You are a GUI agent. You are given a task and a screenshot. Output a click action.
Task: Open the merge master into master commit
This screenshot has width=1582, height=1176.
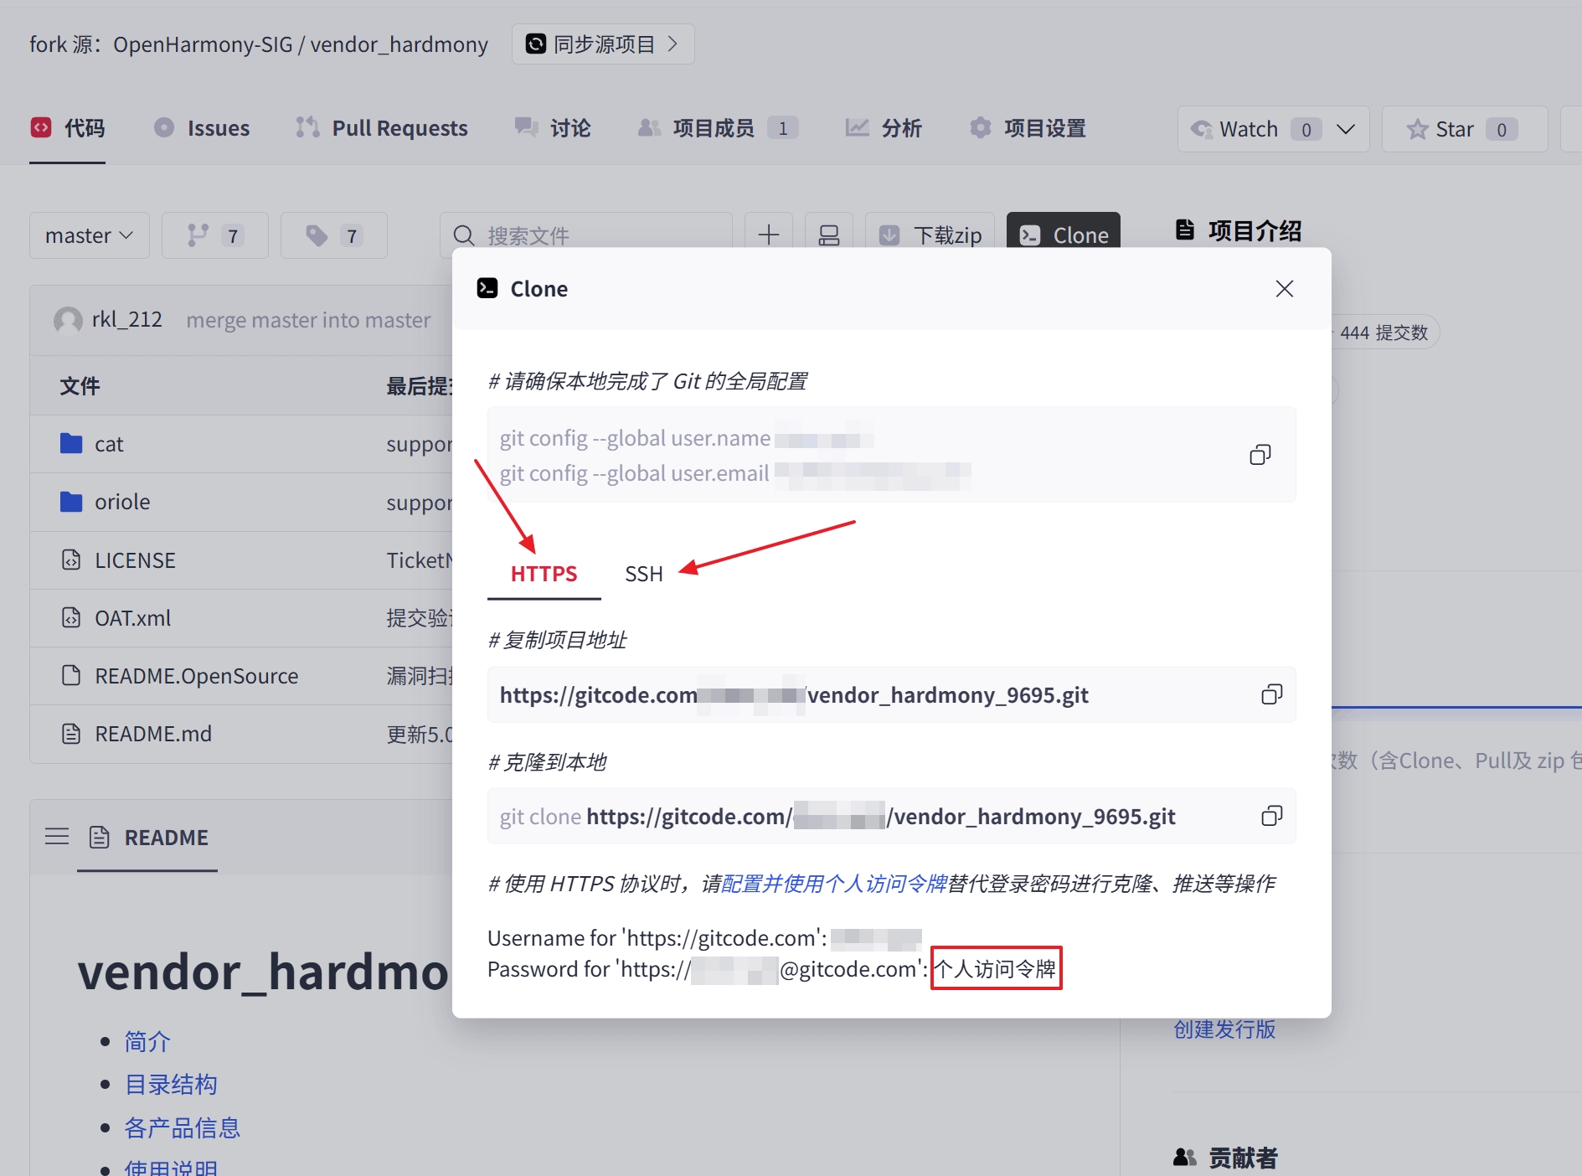coord(308,320)
